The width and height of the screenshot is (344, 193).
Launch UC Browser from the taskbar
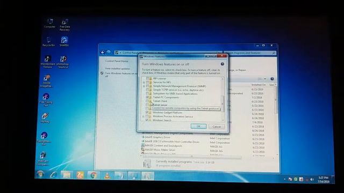pyautogui.click(x=80, y=175)
